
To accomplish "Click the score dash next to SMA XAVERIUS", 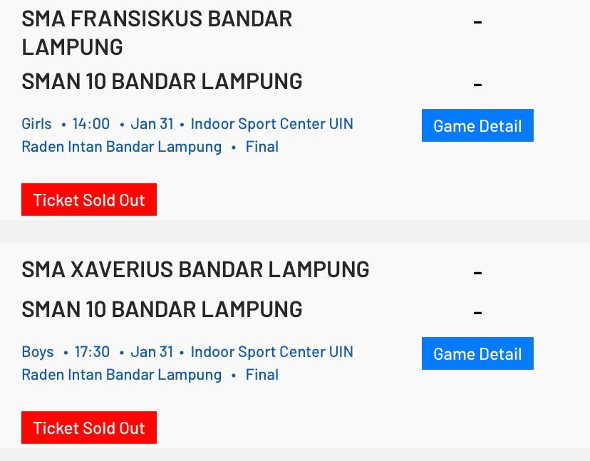I will pyautogui.click(x=477, y=271).
